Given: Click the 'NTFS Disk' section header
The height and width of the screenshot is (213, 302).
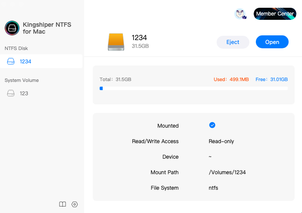Looking at the screenshot, I should pos(16,48).
